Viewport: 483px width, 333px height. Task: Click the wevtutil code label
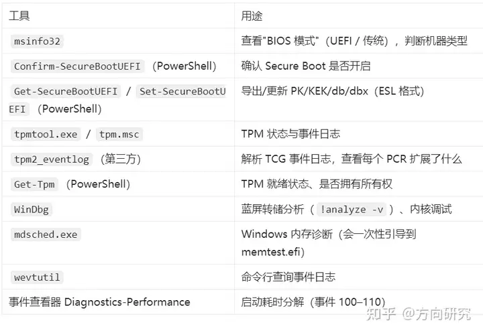[37, 277]
